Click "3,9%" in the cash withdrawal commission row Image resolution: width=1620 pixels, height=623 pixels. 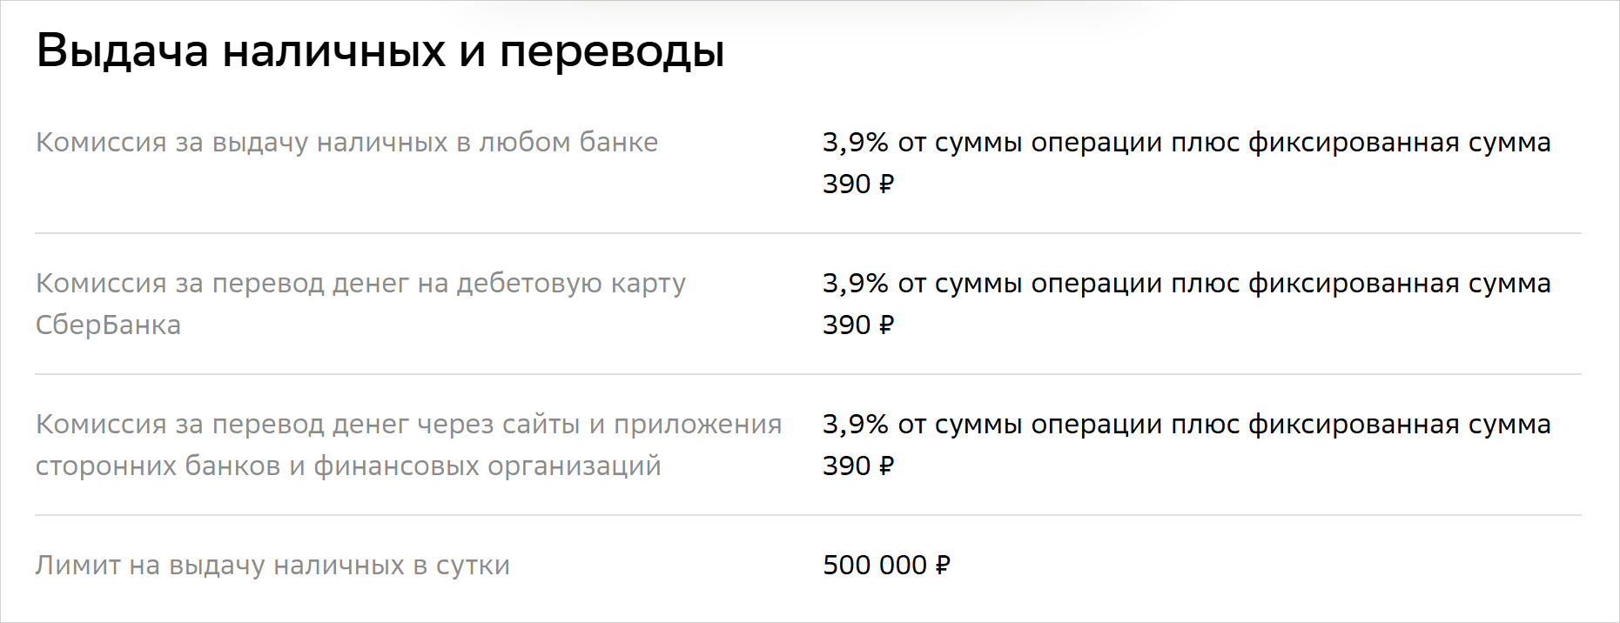click(855, 142)
